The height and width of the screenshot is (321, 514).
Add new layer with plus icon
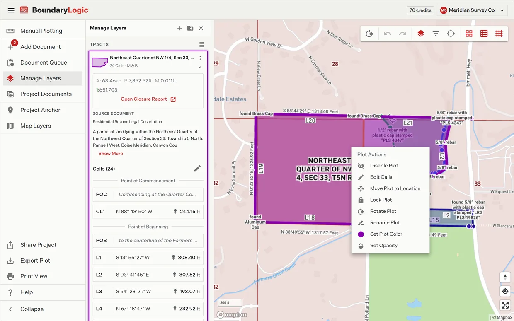179,28
